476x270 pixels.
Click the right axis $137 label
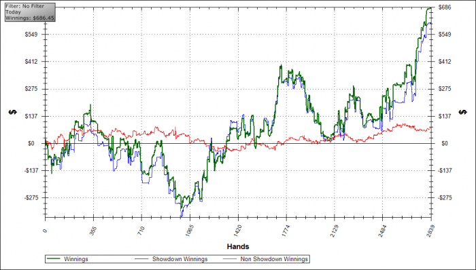pyautogui.click(x=445, y=116)
